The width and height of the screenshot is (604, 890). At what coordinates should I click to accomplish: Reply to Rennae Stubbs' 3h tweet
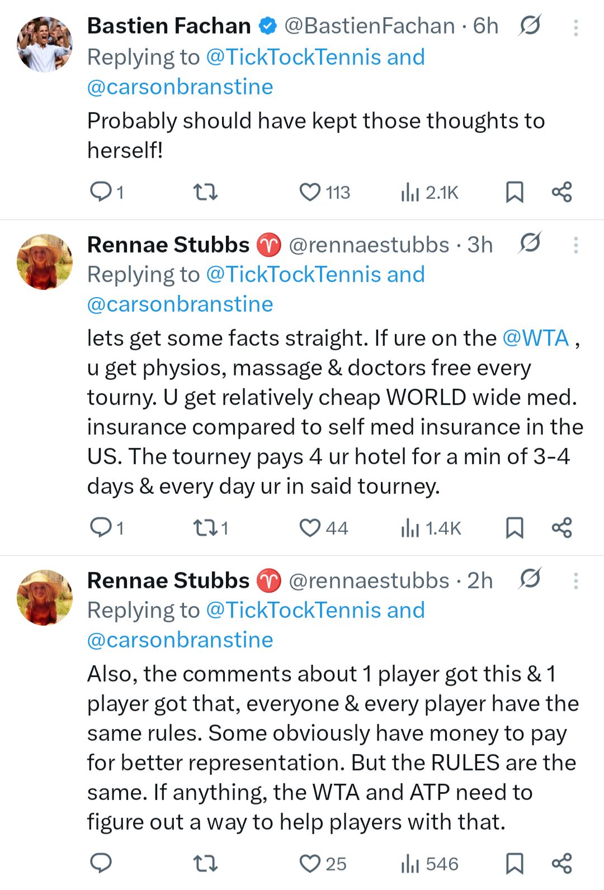pos(101,527)
